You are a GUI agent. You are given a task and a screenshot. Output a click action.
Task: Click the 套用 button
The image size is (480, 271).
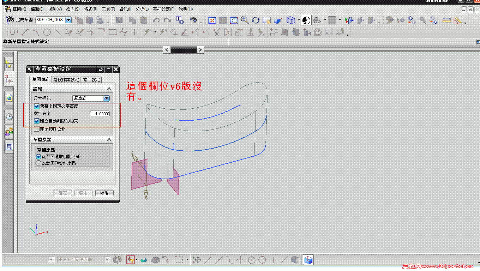click(84, 193)
